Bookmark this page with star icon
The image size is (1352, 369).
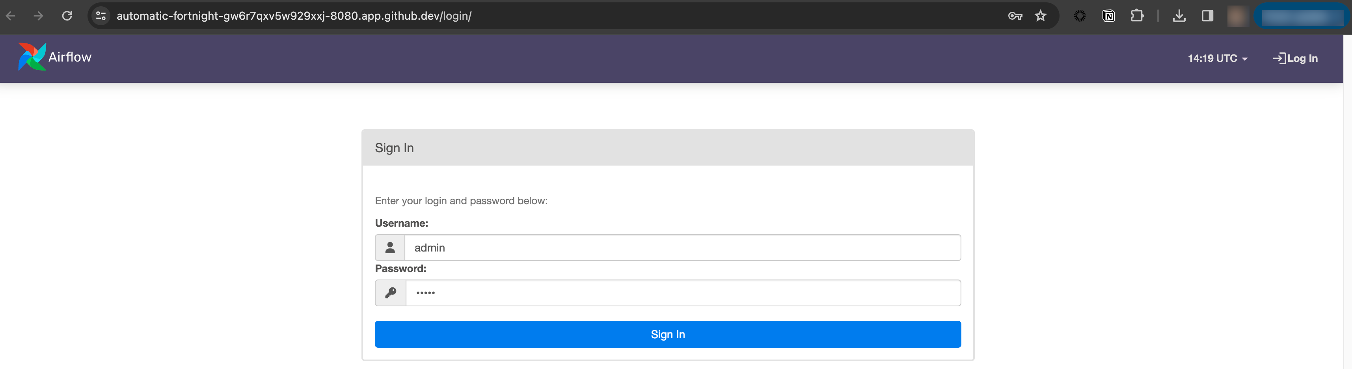coord(1040,16)
